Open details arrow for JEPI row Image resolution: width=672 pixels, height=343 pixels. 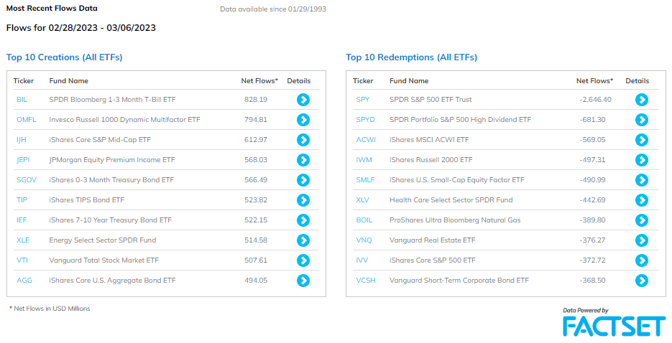(303, 160)
